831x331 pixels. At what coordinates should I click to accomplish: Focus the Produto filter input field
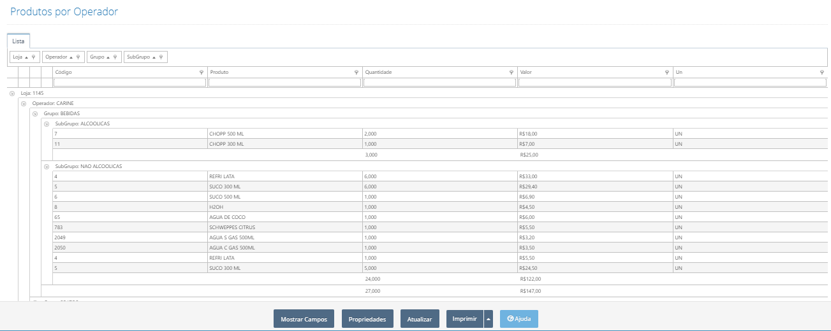point(284,83)
